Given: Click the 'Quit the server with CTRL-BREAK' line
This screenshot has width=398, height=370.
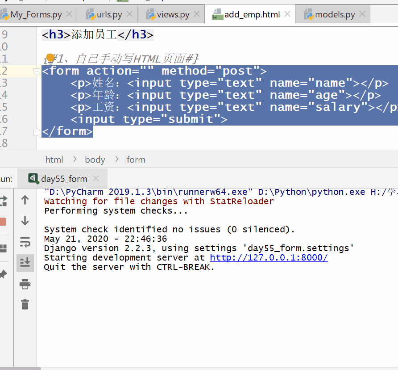Looking at the screenshot, I should (x=129, y=267).
